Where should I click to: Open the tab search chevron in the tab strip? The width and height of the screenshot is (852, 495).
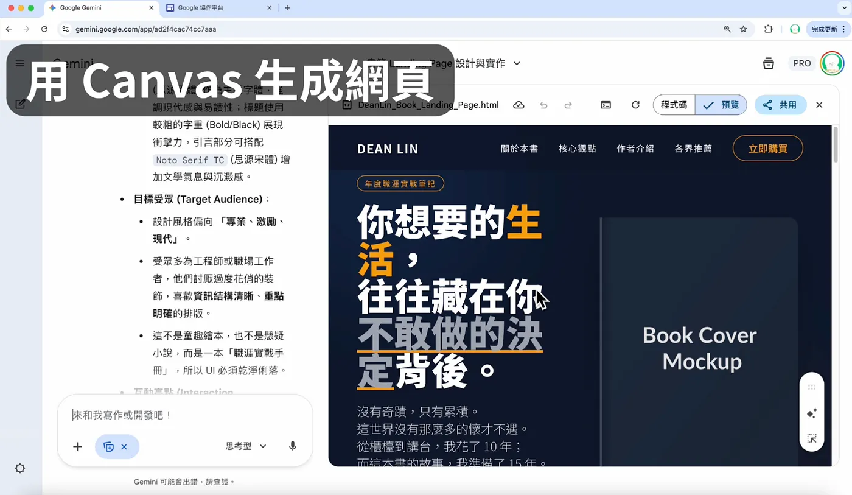point(844,8)
